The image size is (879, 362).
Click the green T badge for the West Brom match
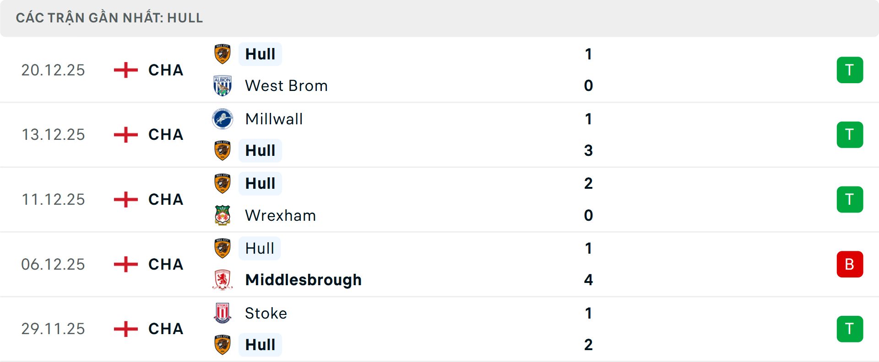[x=850, y=69]
